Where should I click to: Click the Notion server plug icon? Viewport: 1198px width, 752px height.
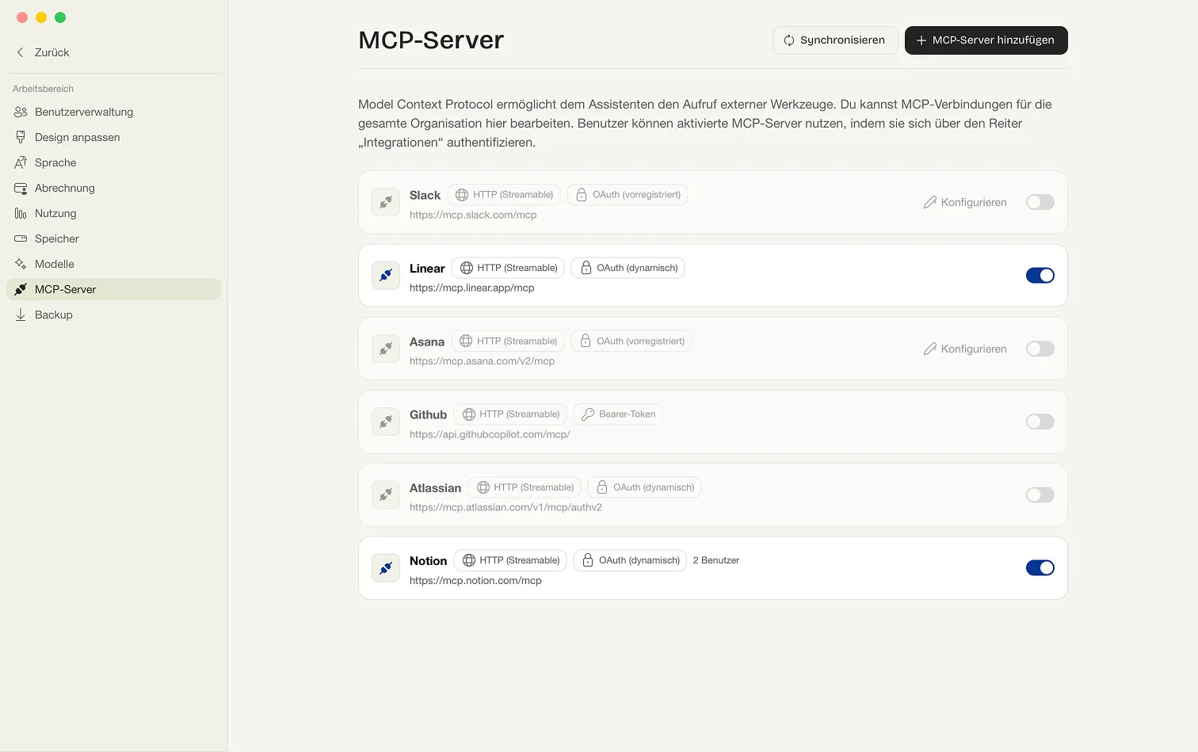[386, 568]
